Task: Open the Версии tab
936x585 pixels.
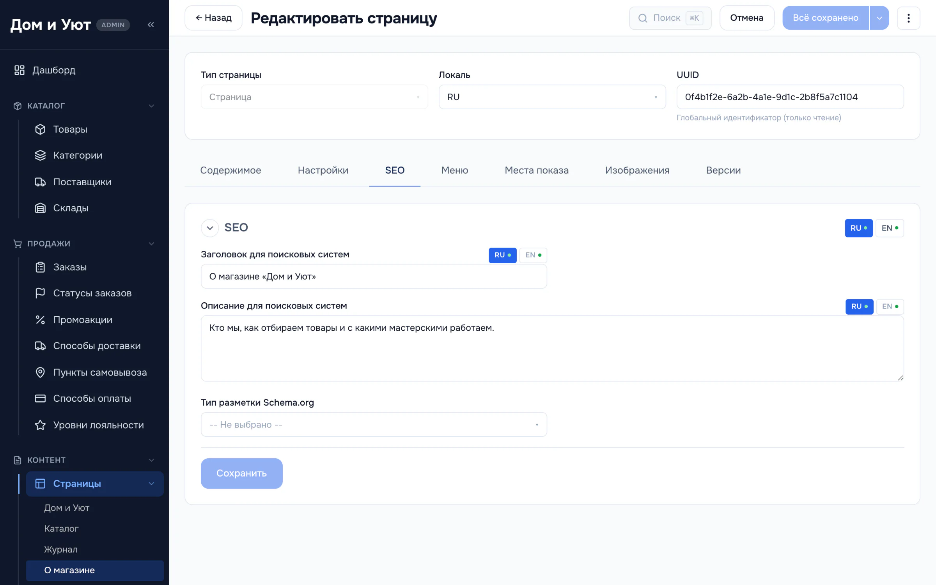Action: 723,170
